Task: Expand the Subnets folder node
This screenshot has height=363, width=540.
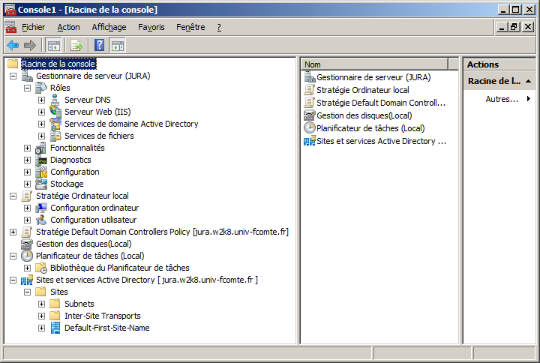Action: (42, 304)
